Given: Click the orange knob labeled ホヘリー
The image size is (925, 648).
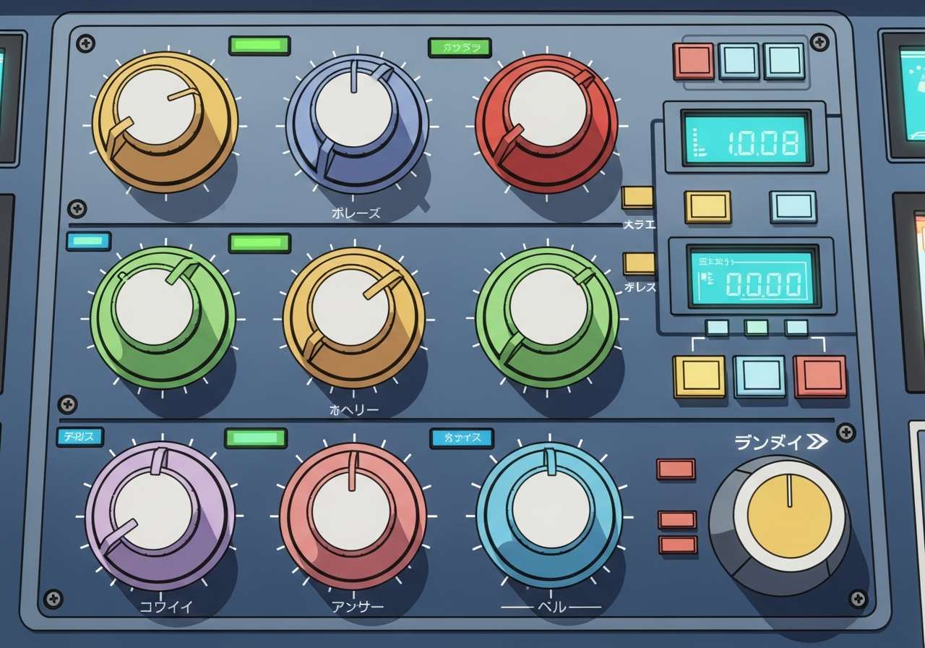Looking at the screenshot, I should [x=353, y=317].
